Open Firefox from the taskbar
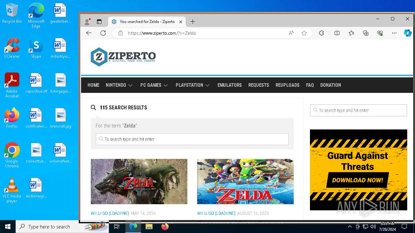This screenshot has height=233, width=415. pyautogui.click(x=165, y=227)
